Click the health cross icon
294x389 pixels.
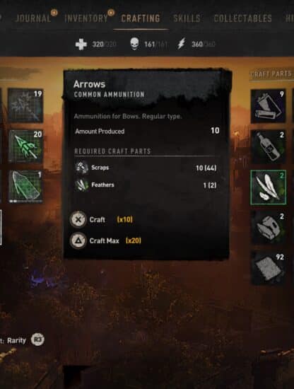81,45
